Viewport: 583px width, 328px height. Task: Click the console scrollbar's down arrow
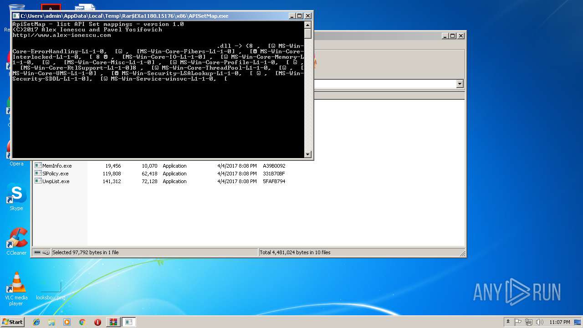point(307,154)
